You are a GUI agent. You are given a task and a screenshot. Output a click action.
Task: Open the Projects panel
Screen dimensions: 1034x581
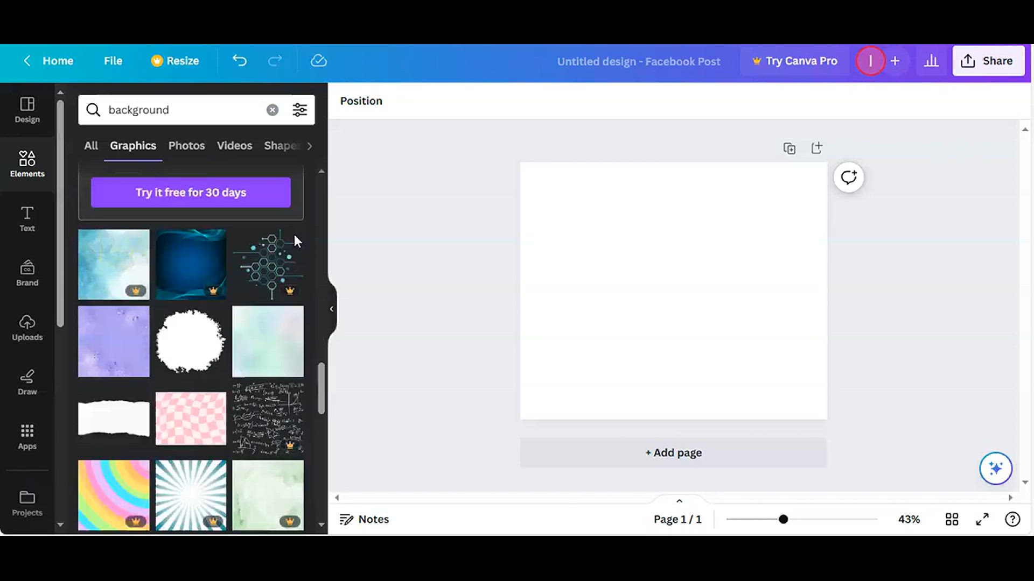coord(27,504)
